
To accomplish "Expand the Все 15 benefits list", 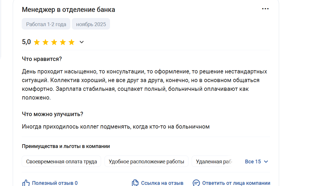I will [x=257, y=162].
